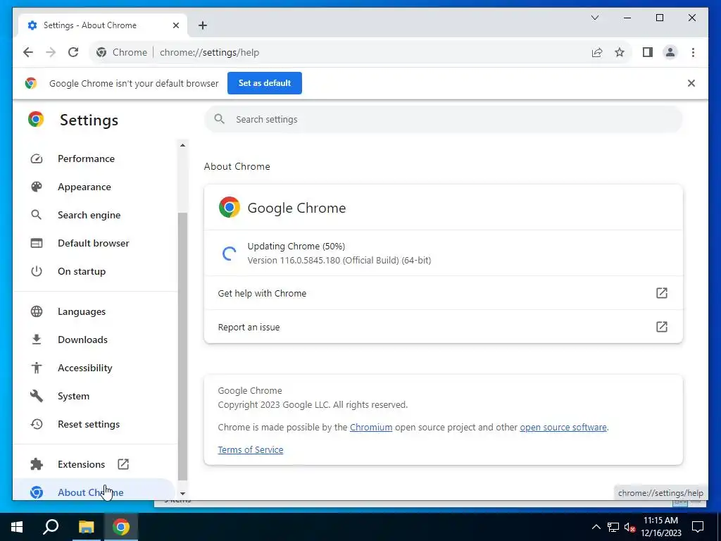Bookmark this tab with the star icon
Image resolution: width=721 pixels, height=541 pixels.
point(620,52)
